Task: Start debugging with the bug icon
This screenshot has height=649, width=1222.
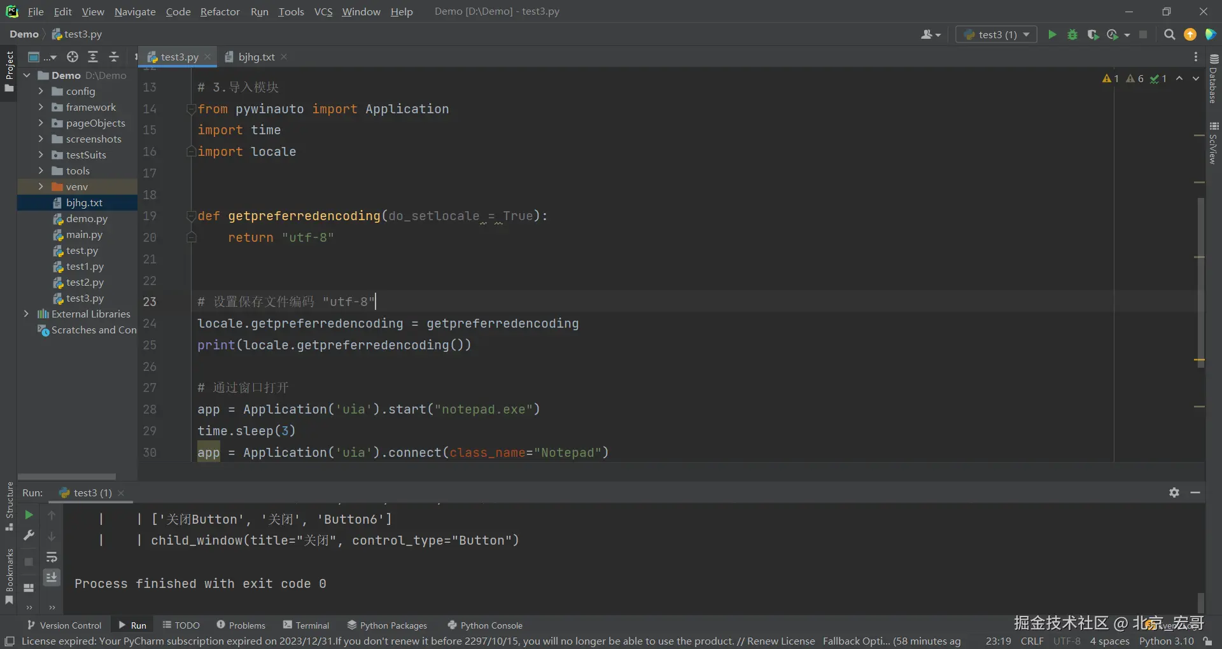Action: click(1072, 34)
